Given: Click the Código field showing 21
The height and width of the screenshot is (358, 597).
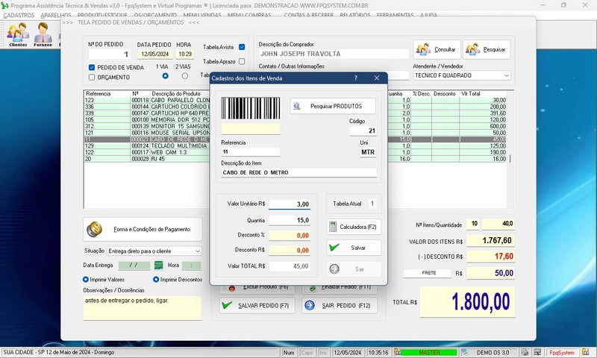Looking at the screenshot, I should pyautogui.click(x=363, y=131).
